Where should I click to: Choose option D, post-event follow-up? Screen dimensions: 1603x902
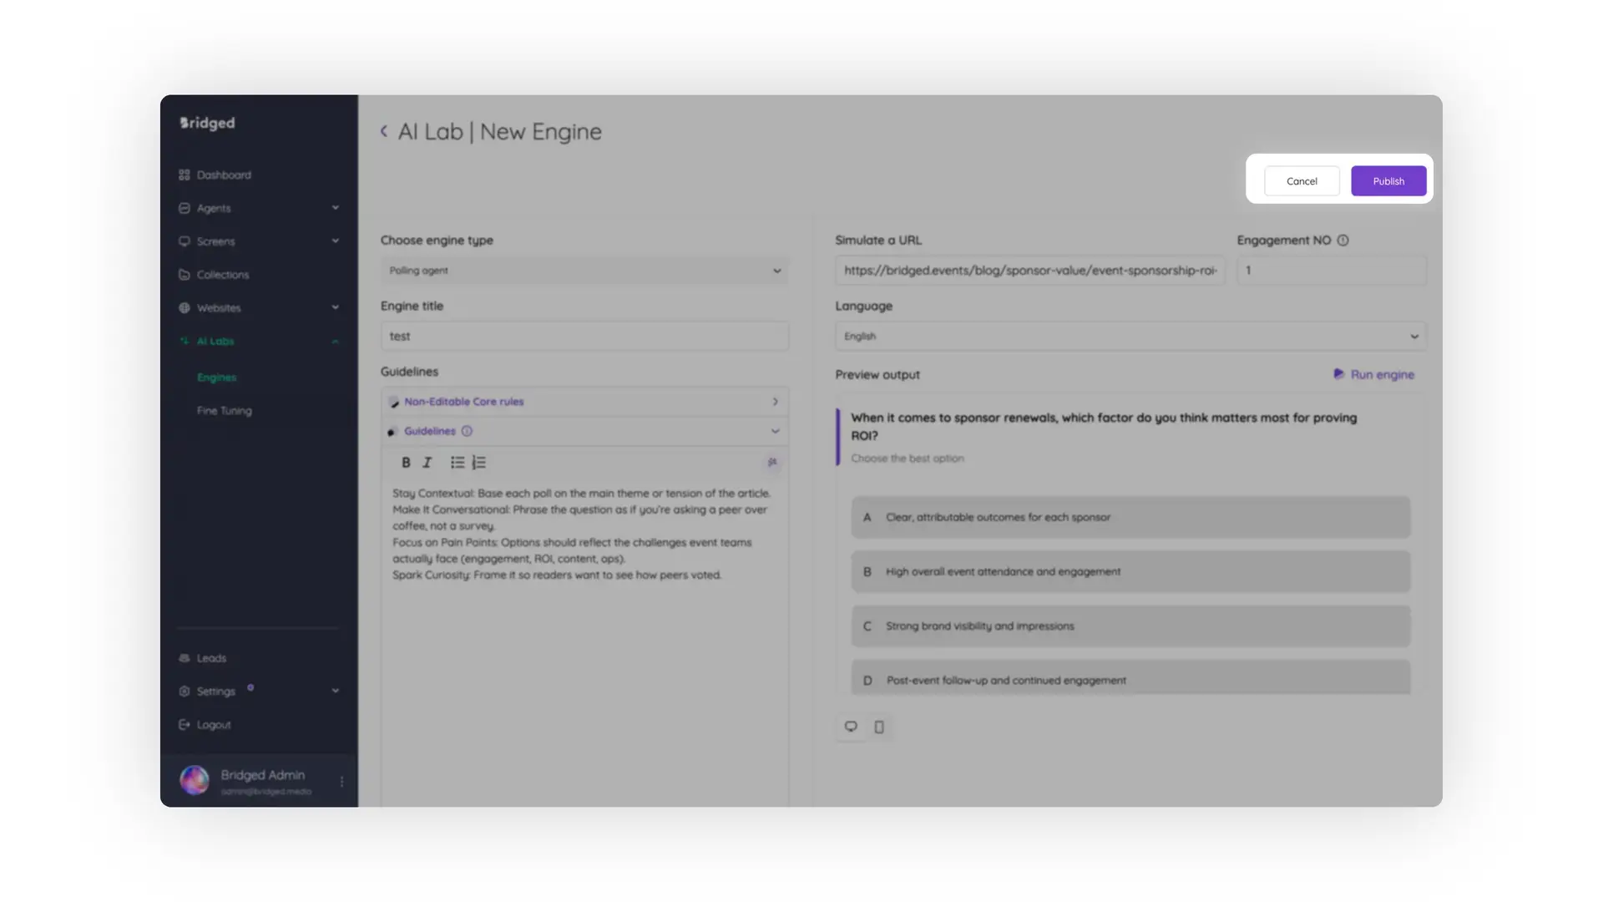click(x=1129, y=679)
